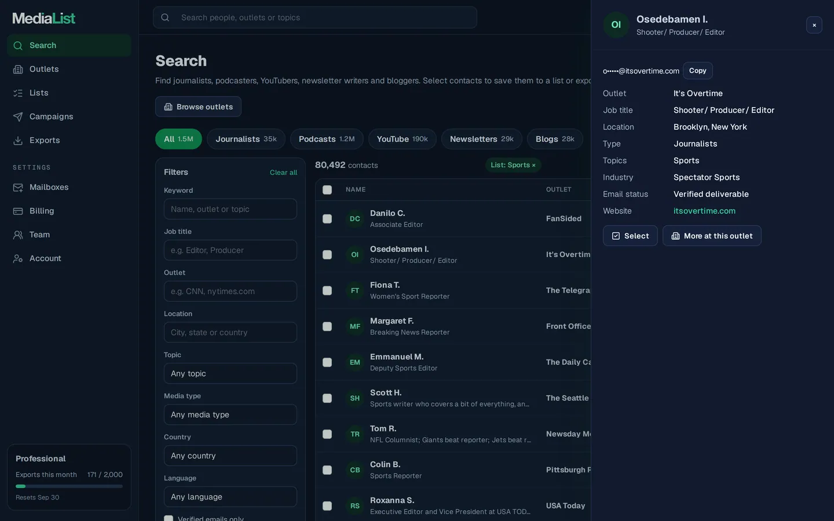Check the box for Danilo C.
Image resolution: width=834 pixels, height=521 pixels.
click(327, 219)
